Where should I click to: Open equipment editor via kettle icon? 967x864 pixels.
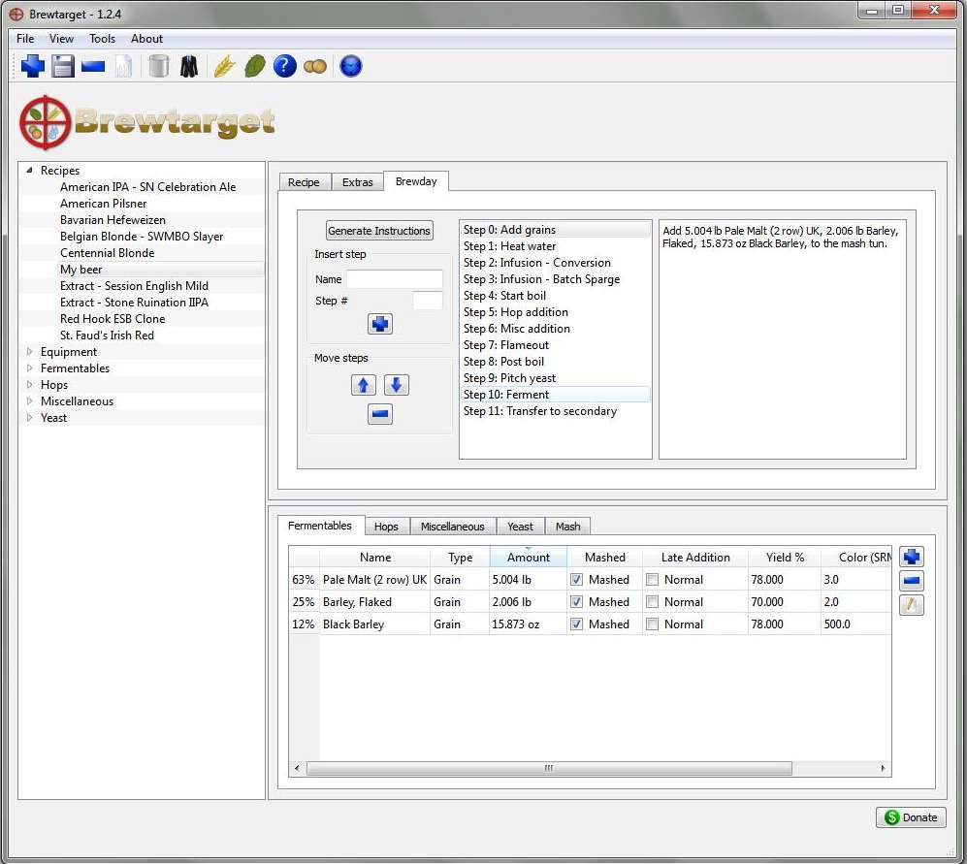pos(159,66)
